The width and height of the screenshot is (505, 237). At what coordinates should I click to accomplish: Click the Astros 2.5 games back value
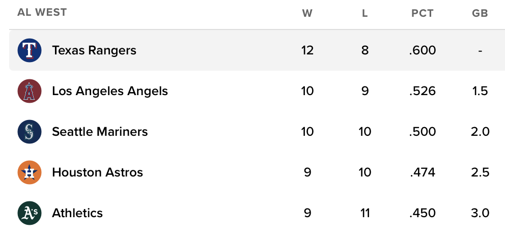click(x=480, y=172)
